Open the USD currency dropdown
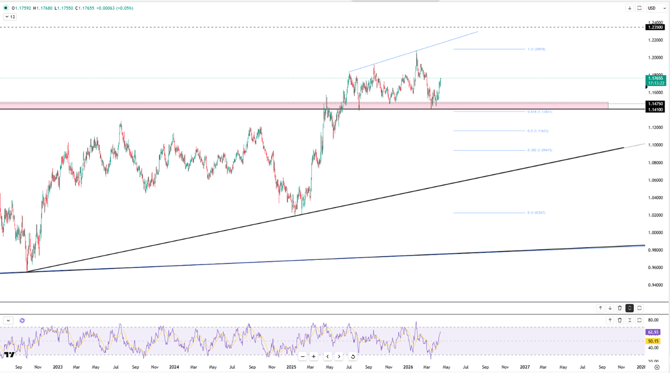Image resolution: width=670 pixels, height=373 pixels. 657,8
